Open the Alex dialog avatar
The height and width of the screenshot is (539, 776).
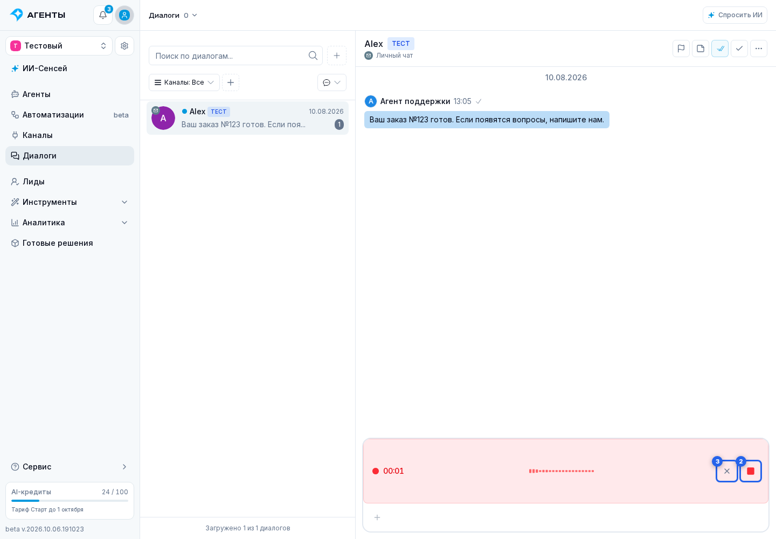163,118
